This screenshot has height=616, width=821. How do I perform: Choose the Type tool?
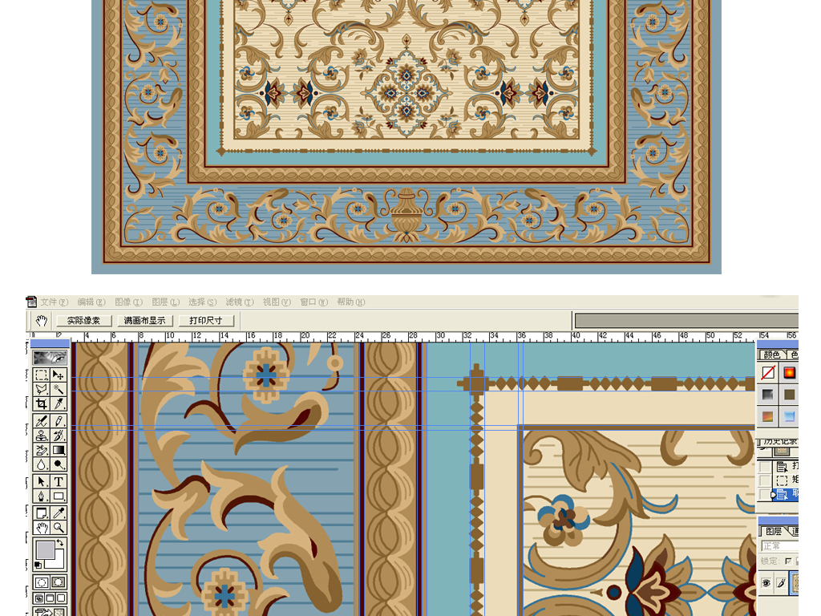click(x=59, y=481)
